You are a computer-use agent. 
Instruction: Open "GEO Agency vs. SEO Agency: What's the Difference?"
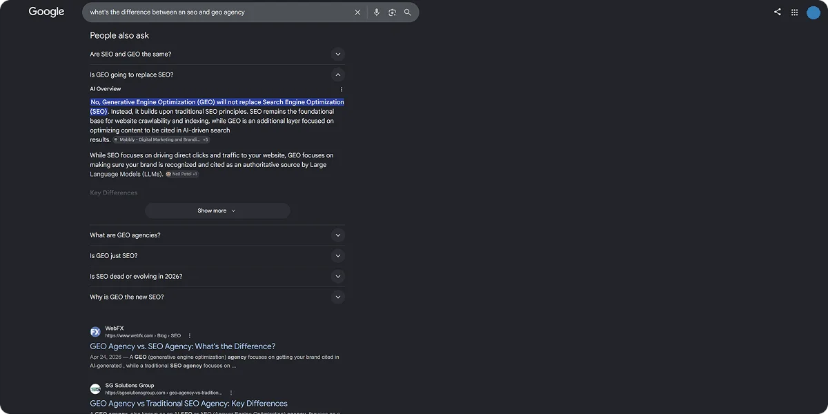point(183,346)
